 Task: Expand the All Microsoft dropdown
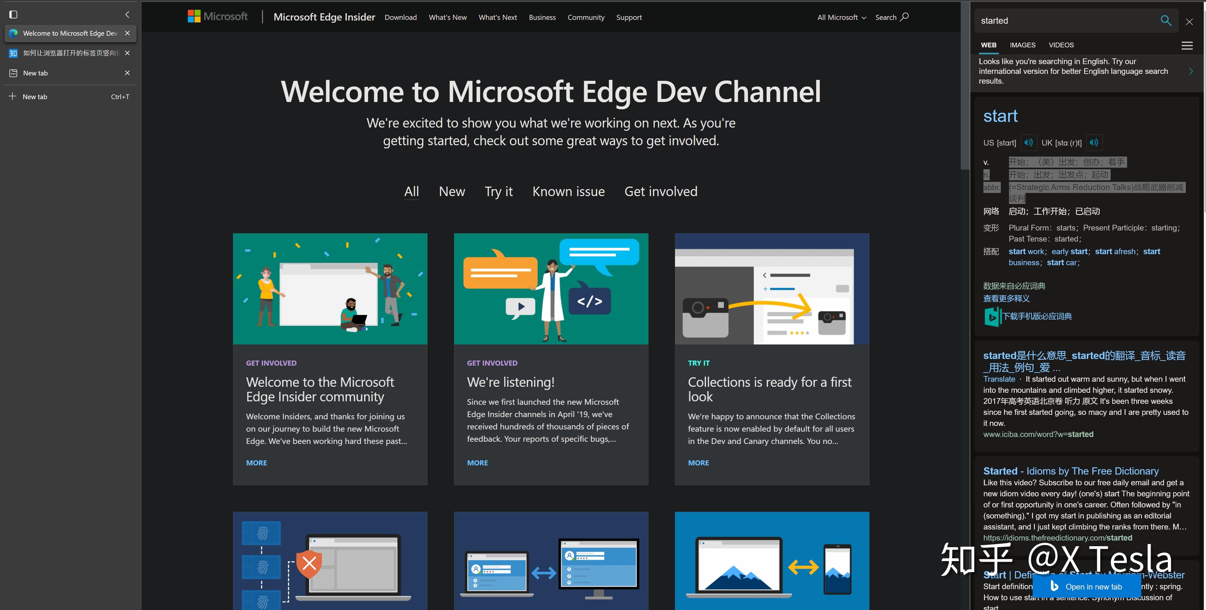(842, 17)
